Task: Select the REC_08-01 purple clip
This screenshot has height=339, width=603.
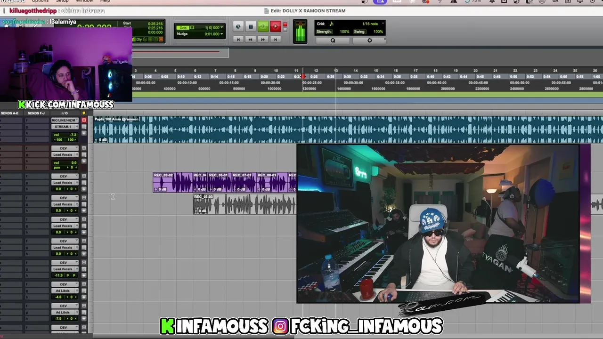Action: click(272, 182)
